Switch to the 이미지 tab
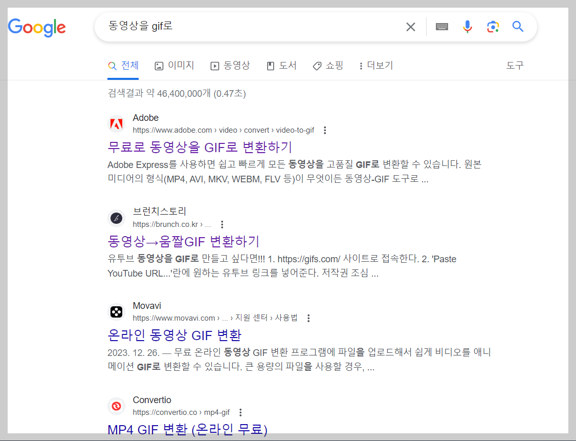576x441 pixels. pyautogui.click(x=174, y=66)
